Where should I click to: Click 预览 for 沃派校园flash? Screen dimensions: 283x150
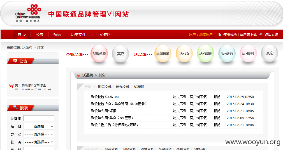217,97
